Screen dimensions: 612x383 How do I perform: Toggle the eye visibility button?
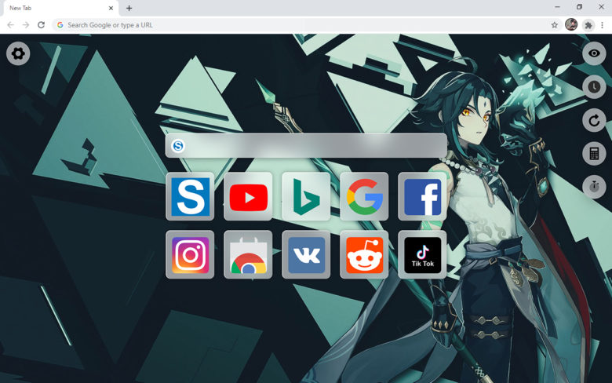[594, 53]
